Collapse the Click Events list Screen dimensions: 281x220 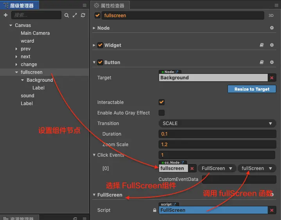[x=94, y=155]
